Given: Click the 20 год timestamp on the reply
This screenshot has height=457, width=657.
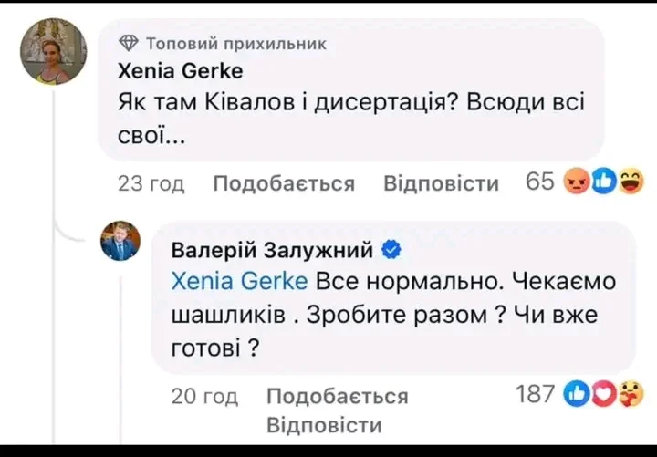Looking at the screenshot, I should pos(204,396).
